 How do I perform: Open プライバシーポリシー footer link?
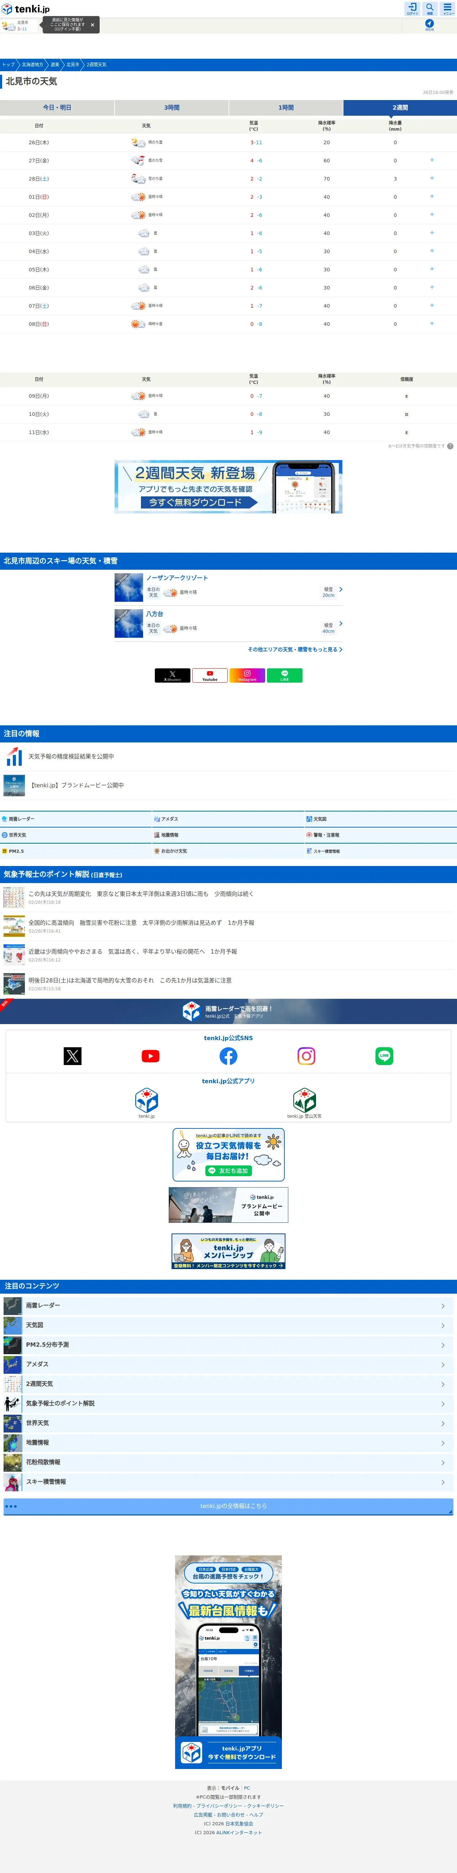tap(219, 1805)
